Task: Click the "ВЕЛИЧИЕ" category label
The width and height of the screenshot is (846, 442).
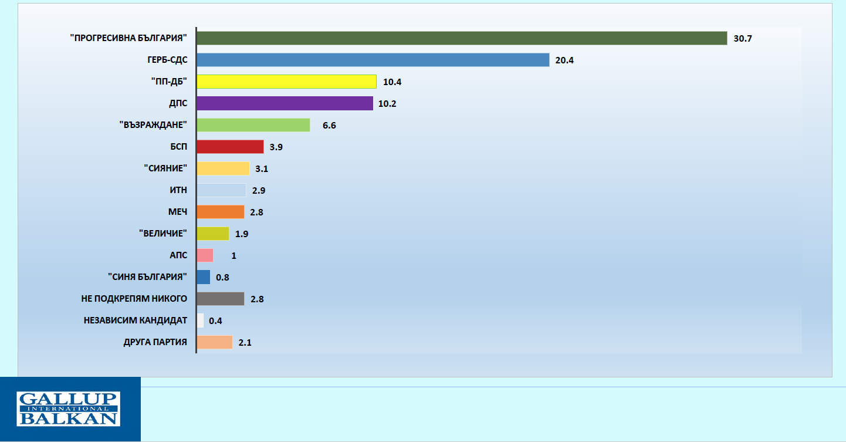Action: [x=163, y=234]
